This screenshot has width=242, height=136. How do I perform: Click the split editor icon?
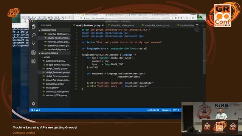point(197,25)
